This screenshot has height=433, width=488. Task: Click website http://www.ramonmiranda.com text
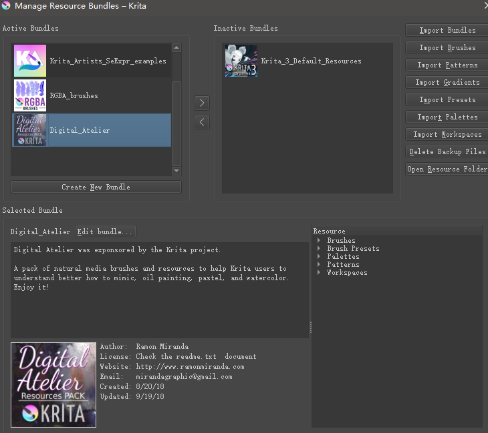pos(190,366)
